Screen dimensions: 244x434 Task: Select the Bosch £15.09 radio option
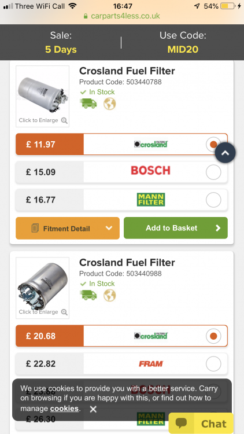[x=213, y=172]
